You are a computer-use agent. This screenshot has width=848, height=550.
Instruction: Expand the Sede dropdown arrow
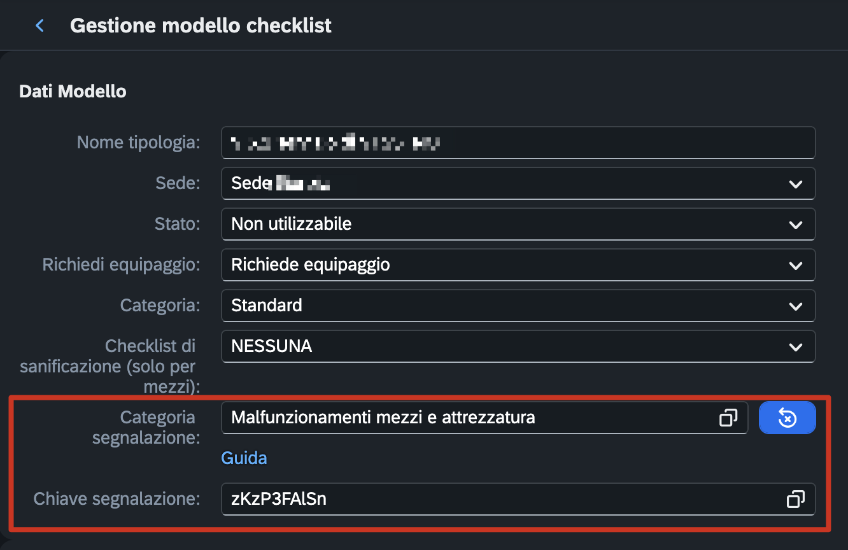[x=795, y=183]
